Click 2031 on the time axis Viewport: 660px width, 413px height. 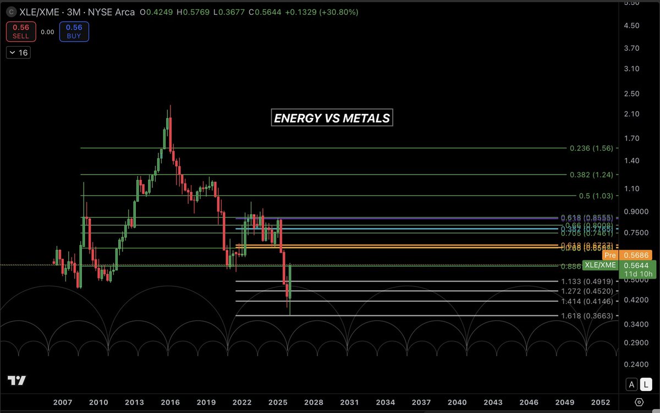click(x=350, y=403)
